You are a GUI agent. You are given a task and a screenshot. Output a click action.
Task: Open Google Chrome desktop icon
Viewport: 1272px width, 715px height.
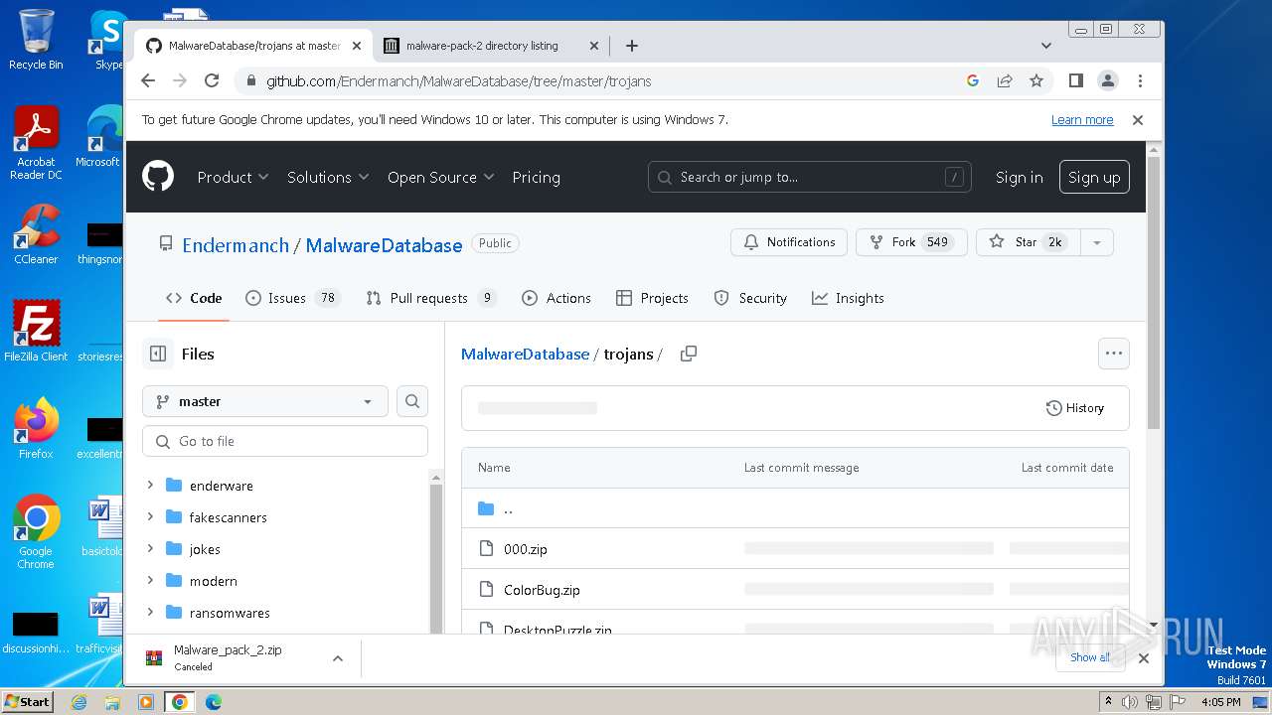click(x=36, y=531)
